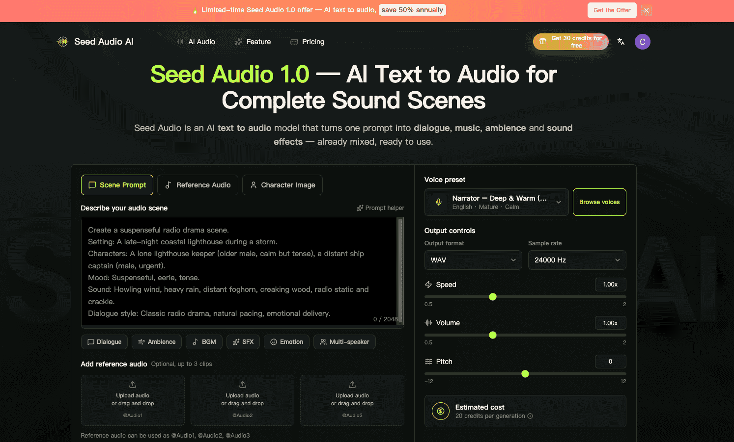734x442 pixels.
Task: Click the Pitch waves icon
Action: click(428, 362)
